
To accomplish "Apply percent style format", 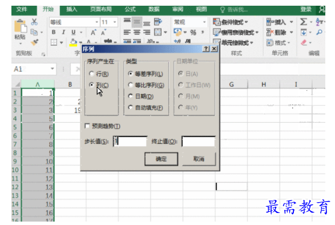I will coord(193,33).
